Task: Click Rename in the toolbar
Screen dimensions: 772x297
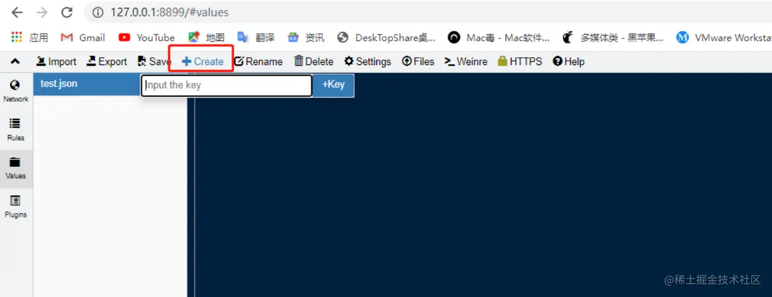Action: [258, 61]
